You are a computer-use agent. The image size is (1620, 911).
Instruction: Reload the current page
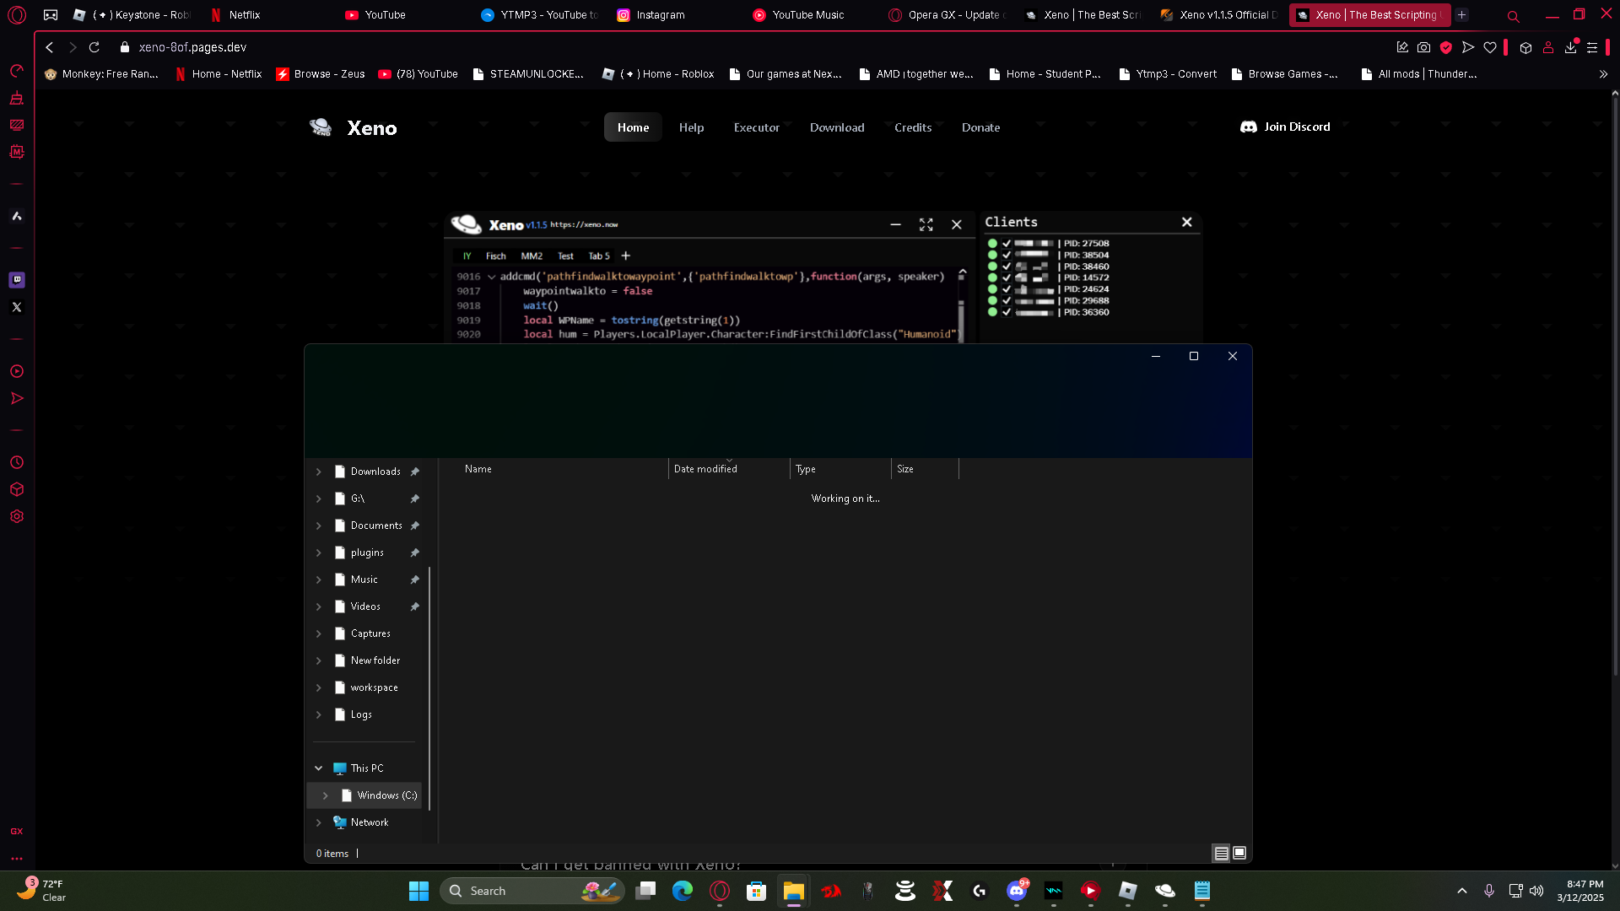[x=94, y=47]
